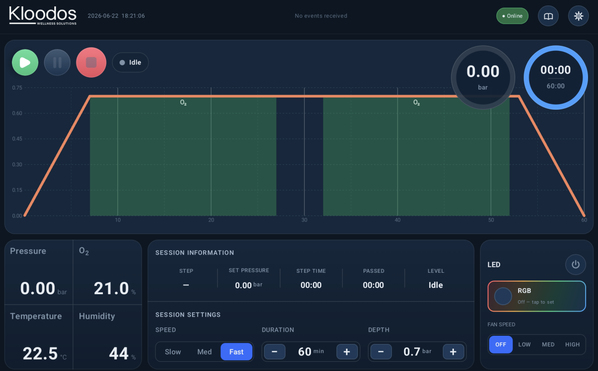This screenshot has height=371, width=598.
Task: Click the SESSION SETTINGS heading
Action: point(188,315)
